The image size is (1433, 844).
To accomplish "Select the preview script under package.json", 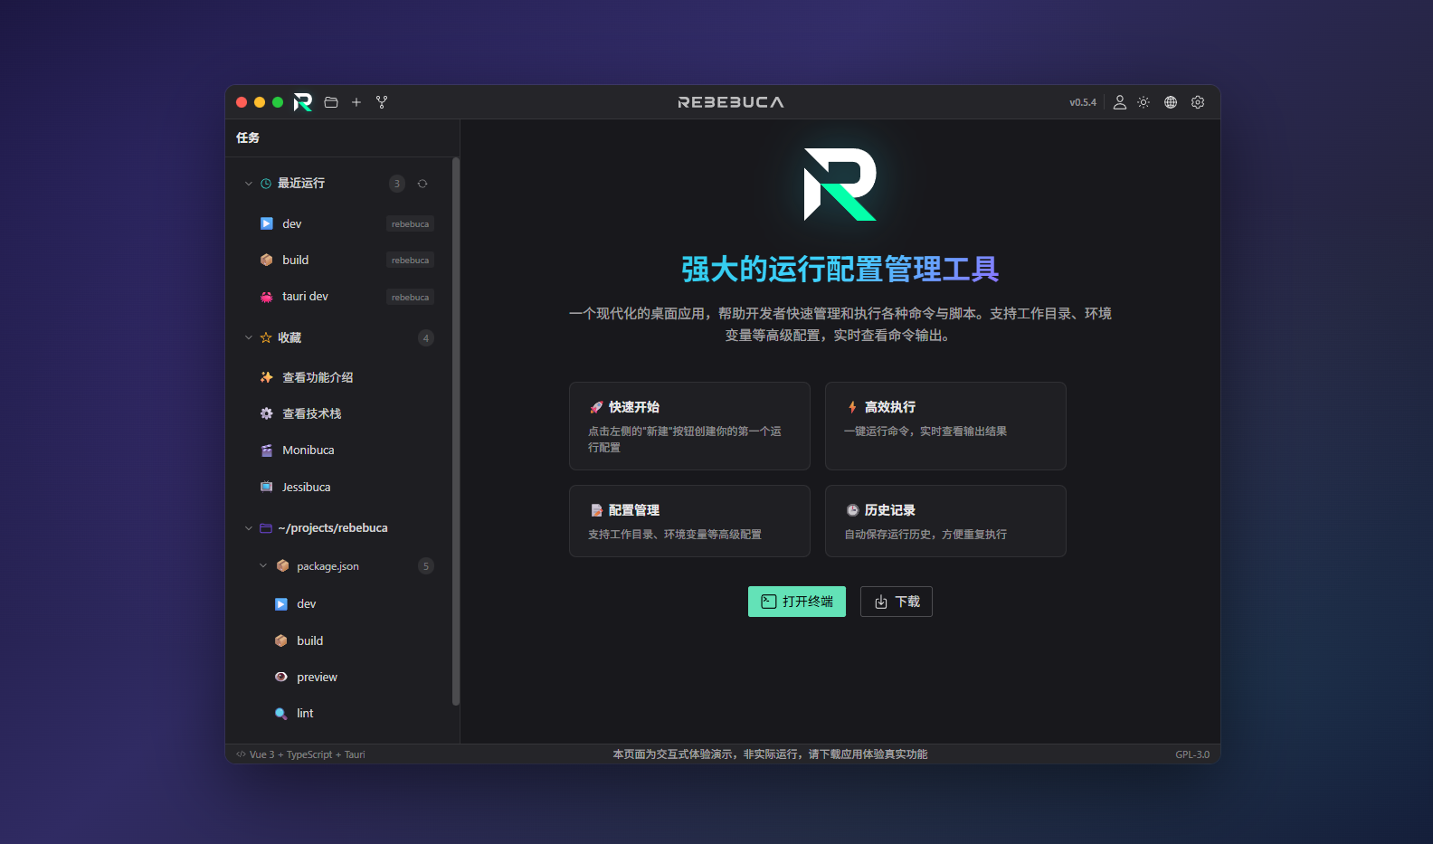I will (x=317, y=678).
